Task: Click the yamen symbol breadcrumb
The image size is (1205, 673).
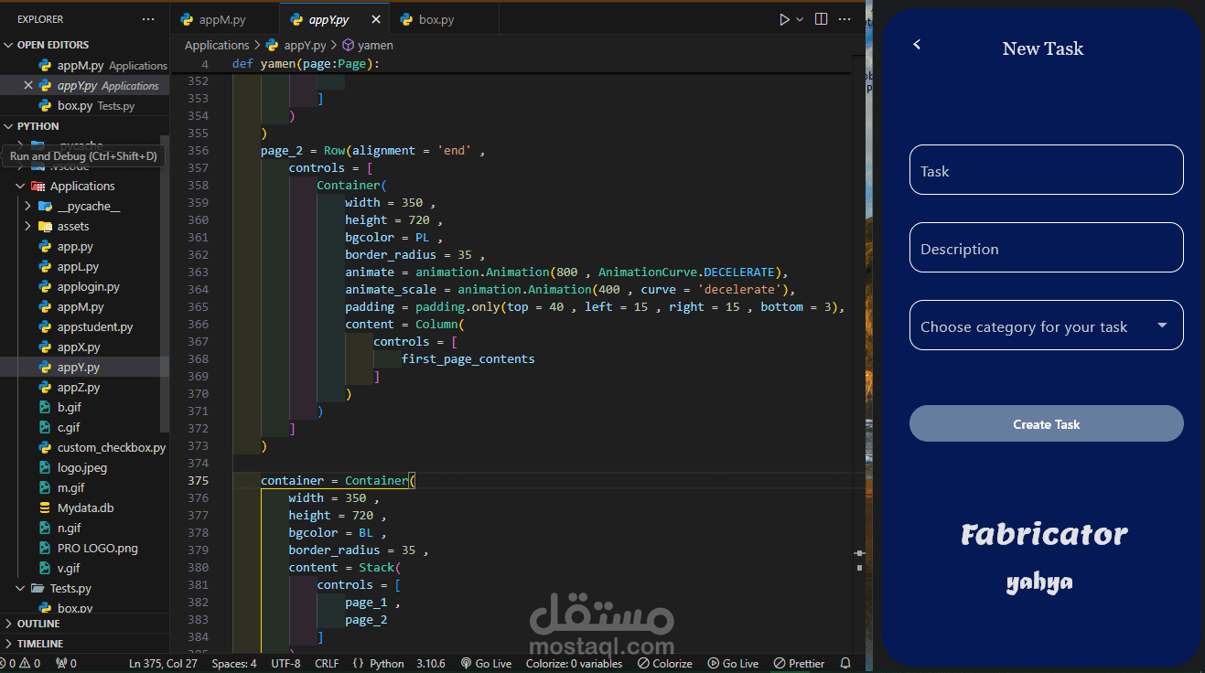Action: click(x=368, y=45)
